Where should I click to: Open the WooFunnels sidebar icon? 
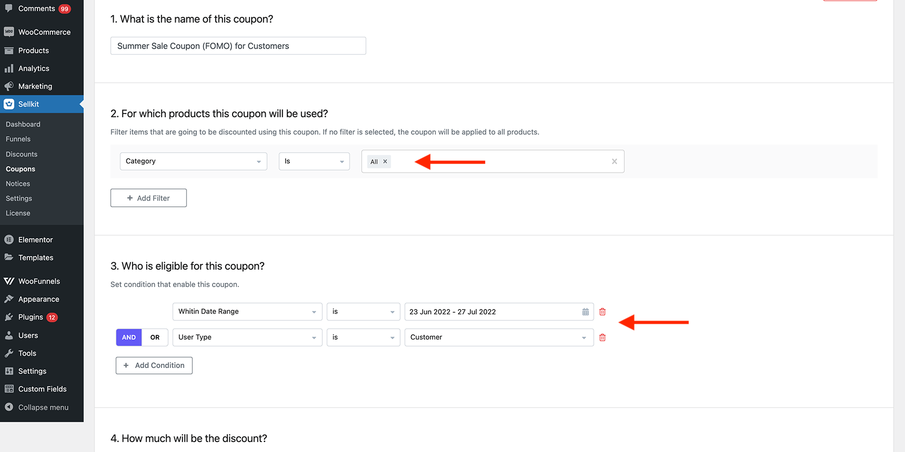9,281
